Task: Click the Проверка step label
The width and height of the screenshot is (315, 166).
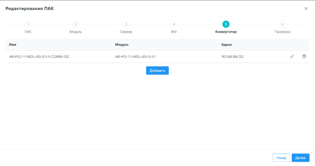Action: coord(282,32)
